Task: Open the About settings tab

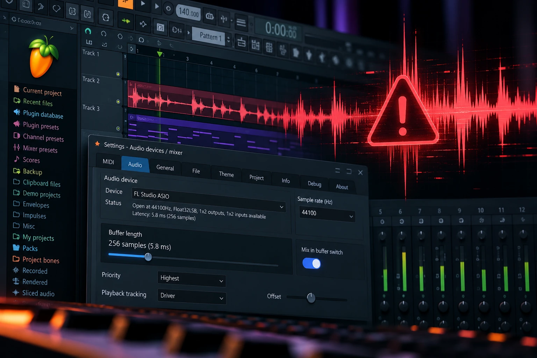Action: [342, 187]
